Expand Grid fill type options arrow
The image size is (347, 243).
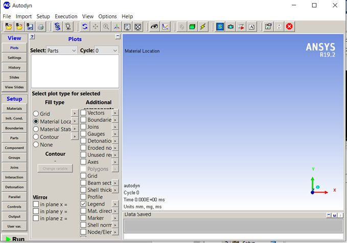click(x=75, y=113)
